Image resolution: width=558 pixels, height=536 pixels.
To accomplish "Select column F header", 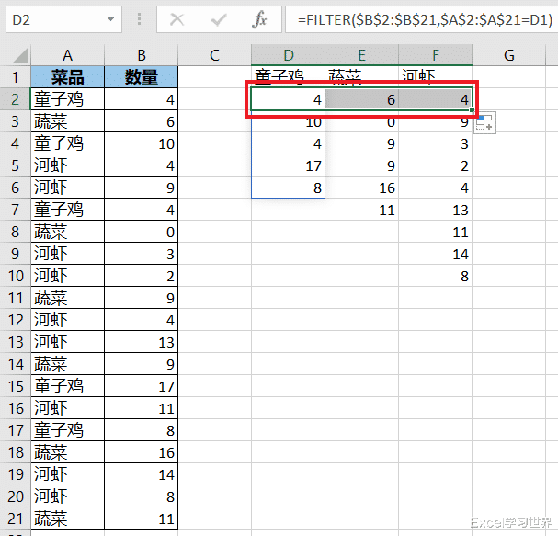I will [436, 55].
